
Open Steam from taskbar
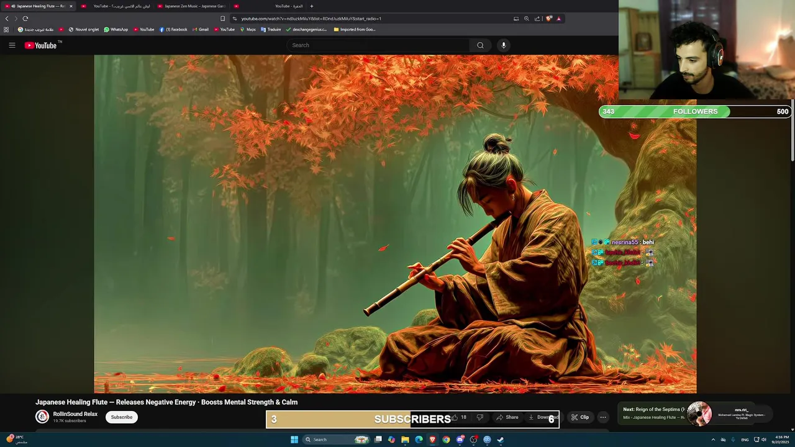[501, 440]
